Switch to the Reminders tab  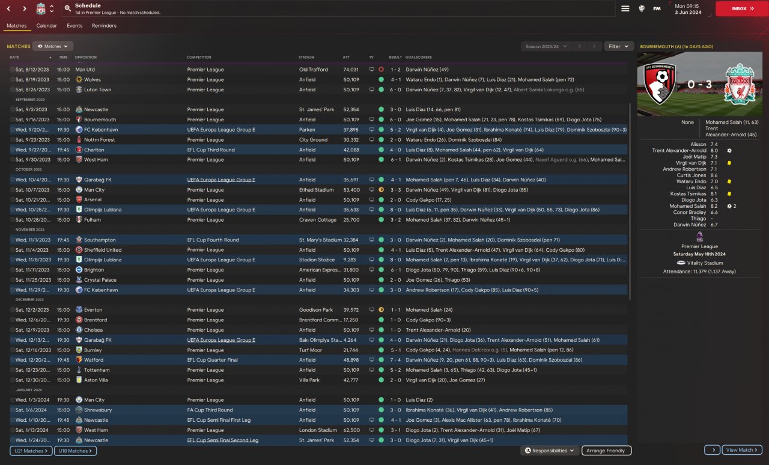click(104, 26)
